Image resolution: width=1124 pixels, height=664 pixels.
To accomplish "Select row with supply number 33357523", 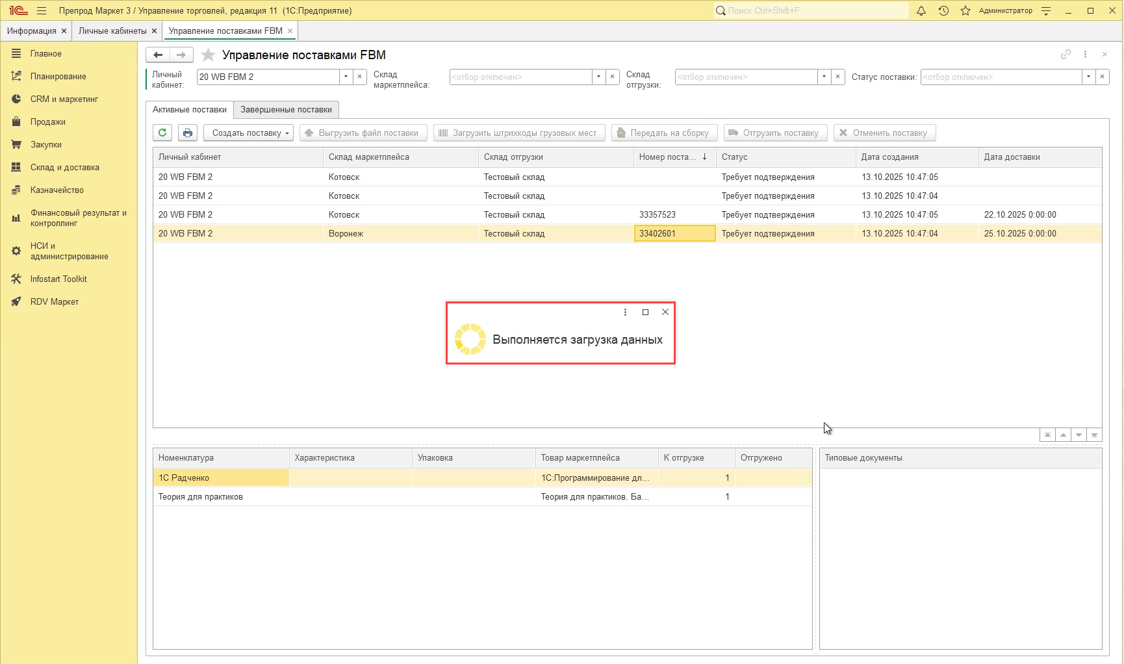I will pos(657,214).
